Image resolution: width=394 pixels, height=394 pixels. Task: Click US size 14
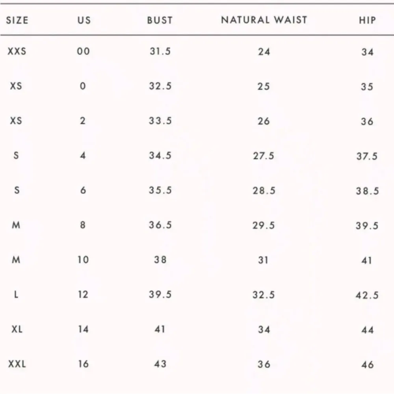point(84,329)
